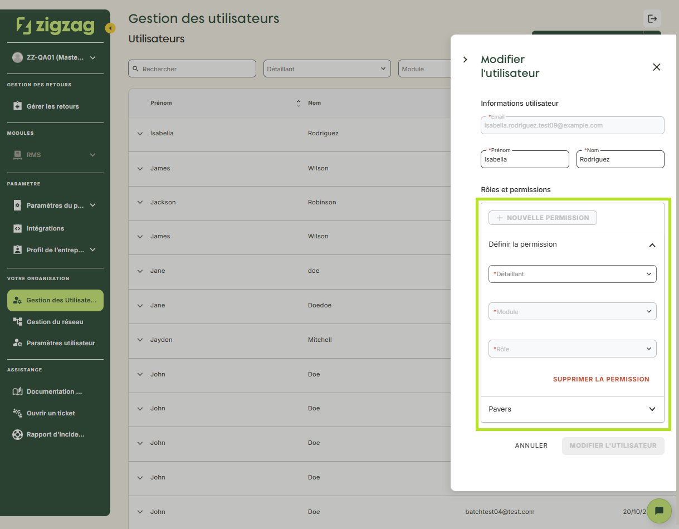This screenshot has height=529, width=679.
Task: Click the logout icon at top right
Action: point(652,18)
